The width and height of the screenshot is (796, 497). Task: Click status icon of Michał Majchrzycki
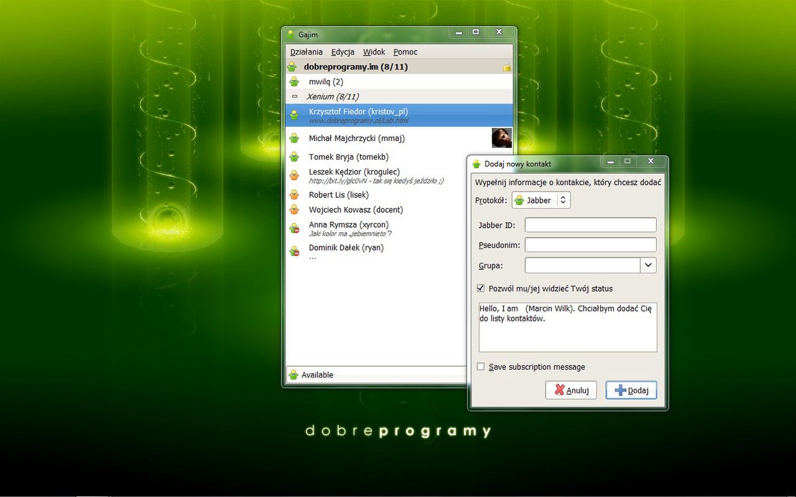coord(295,138)
